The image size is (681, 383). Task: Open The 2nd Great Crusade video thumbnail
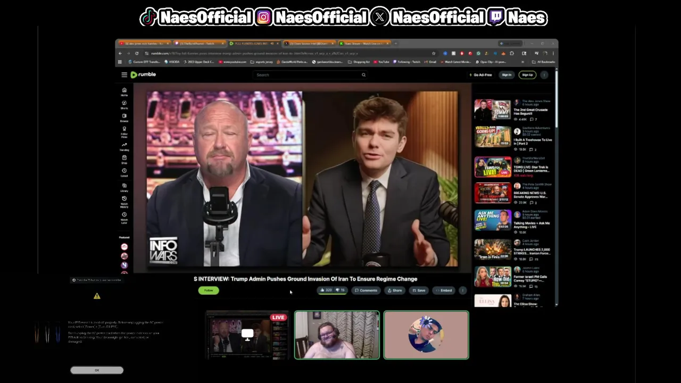[493, 110]
